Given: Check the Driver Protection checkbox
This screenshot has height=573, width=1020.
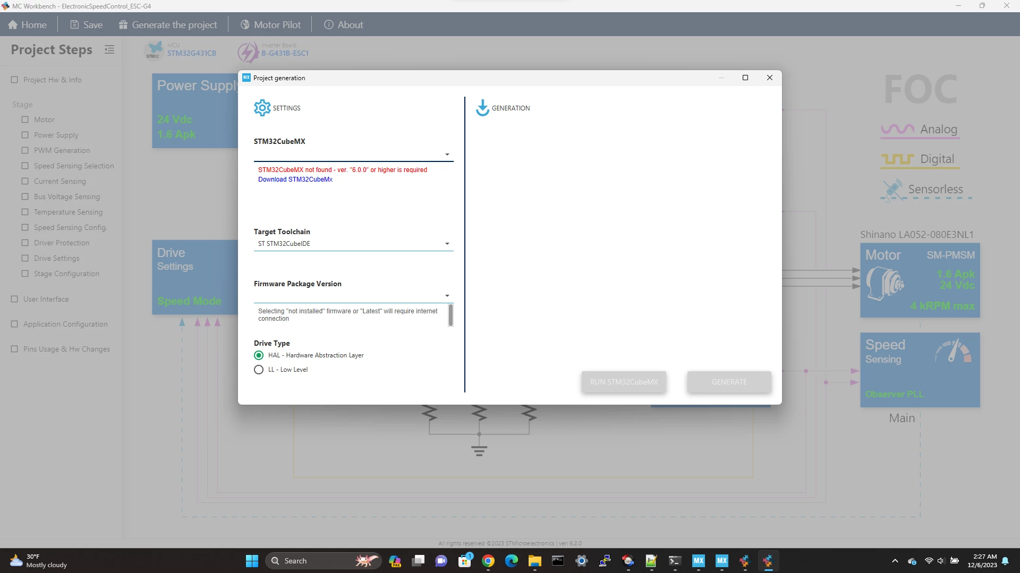Looking at the screenshot, I should pos(25,243).
